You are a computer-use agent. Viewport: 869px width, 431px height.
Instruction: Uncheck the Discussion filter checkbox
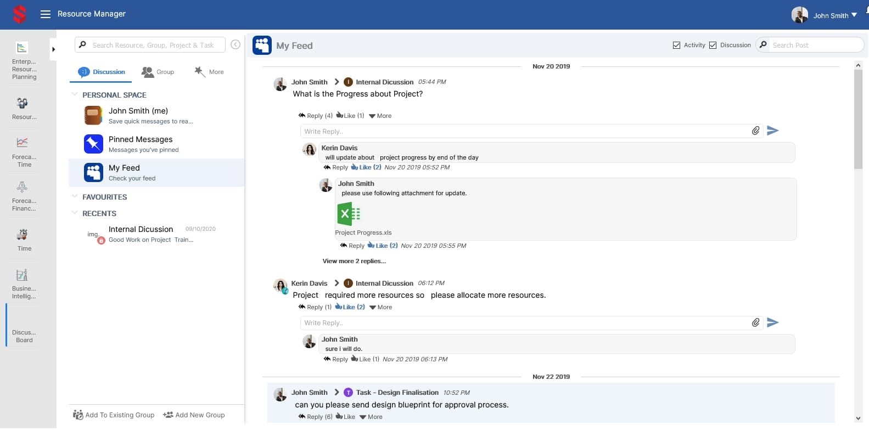[713, 46]
